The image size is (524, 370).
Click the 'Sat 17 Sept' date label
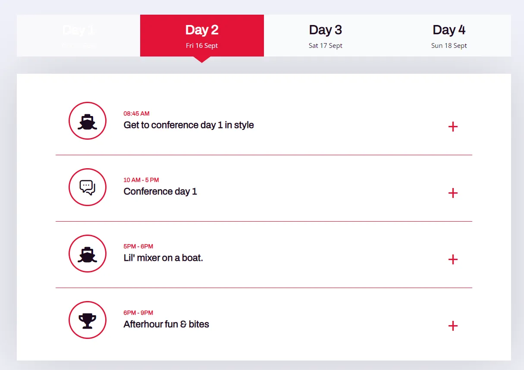click(x=326, y=45)
